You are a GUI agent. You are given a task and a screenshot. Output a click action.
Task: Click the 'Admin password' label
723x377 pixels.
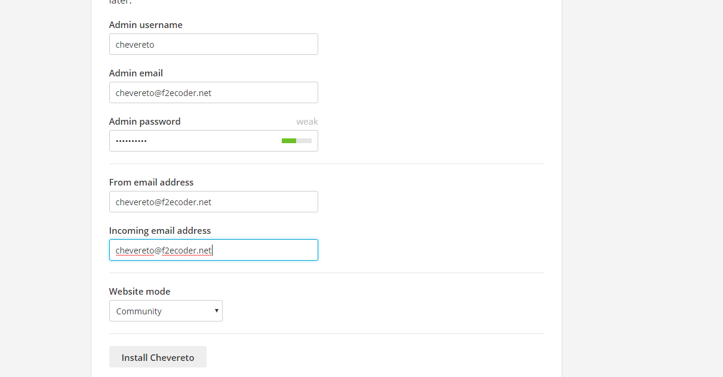coord(144,122)
